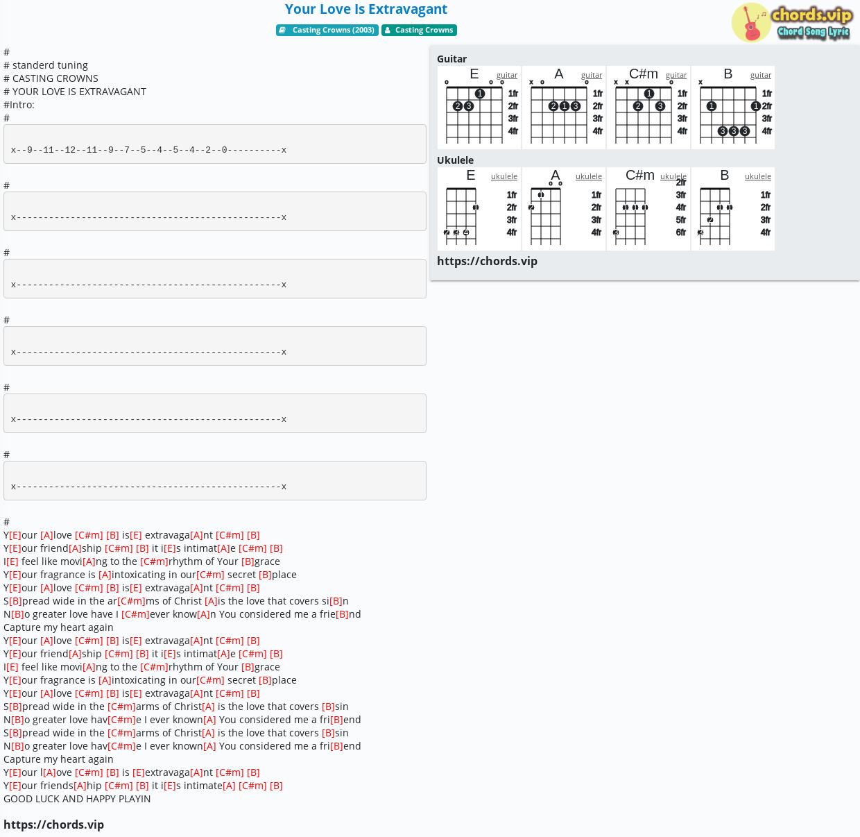Click the lyric line ending 'love that covers si[B]n'
The height and width of the screenshot is (837, 860).
click(x=176, y=601)
